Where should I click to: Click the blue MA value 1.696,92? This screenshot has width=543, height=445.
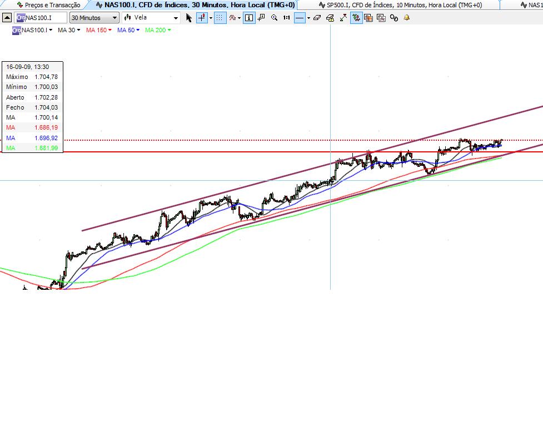[x=46, y=138]
